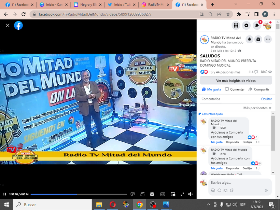Screen dimensions: 280x210
Task: Go back to the previous page
Action: (6, 14)
